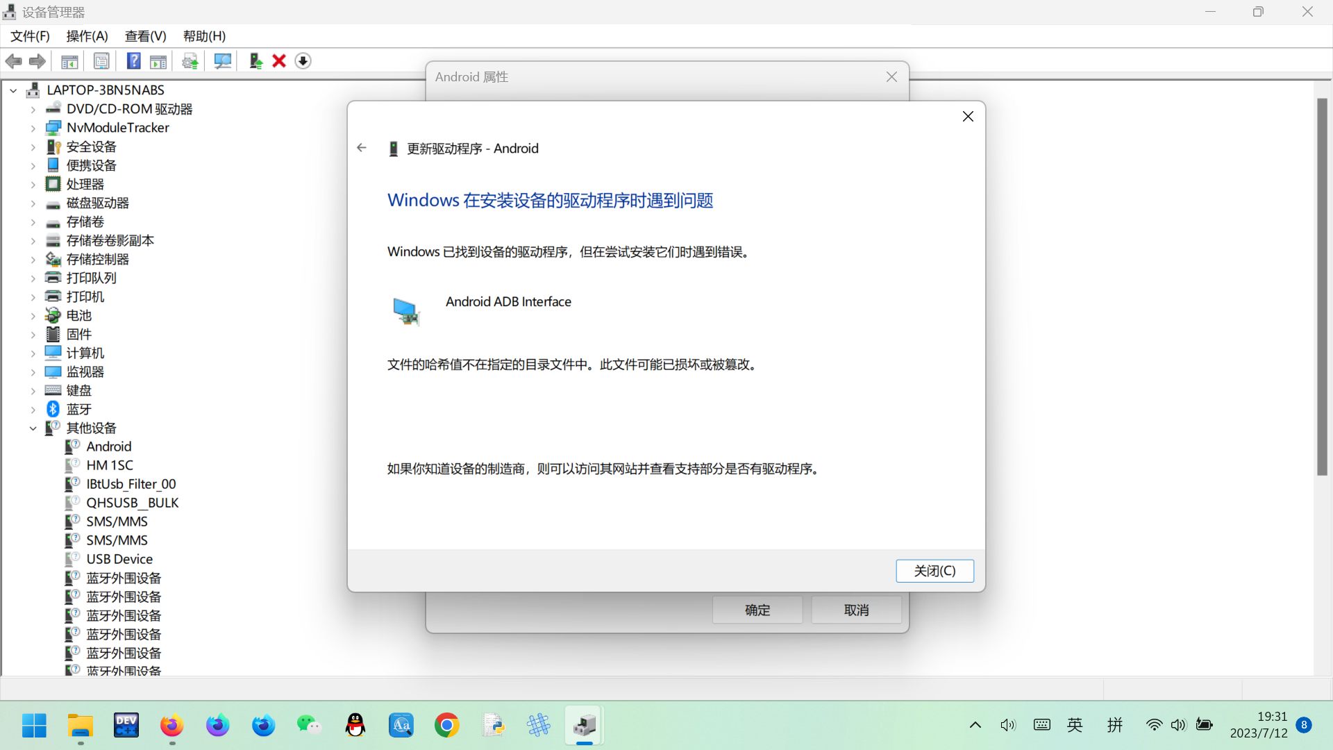Close the Android 属性 dialog via its X

(891, 77)
